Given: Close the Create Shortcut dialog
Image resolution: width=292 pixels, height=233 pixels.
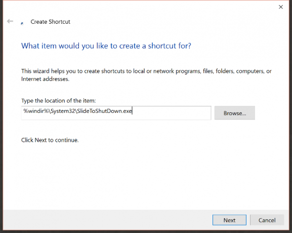Looking at the screenshot, I should click(281, 7).
